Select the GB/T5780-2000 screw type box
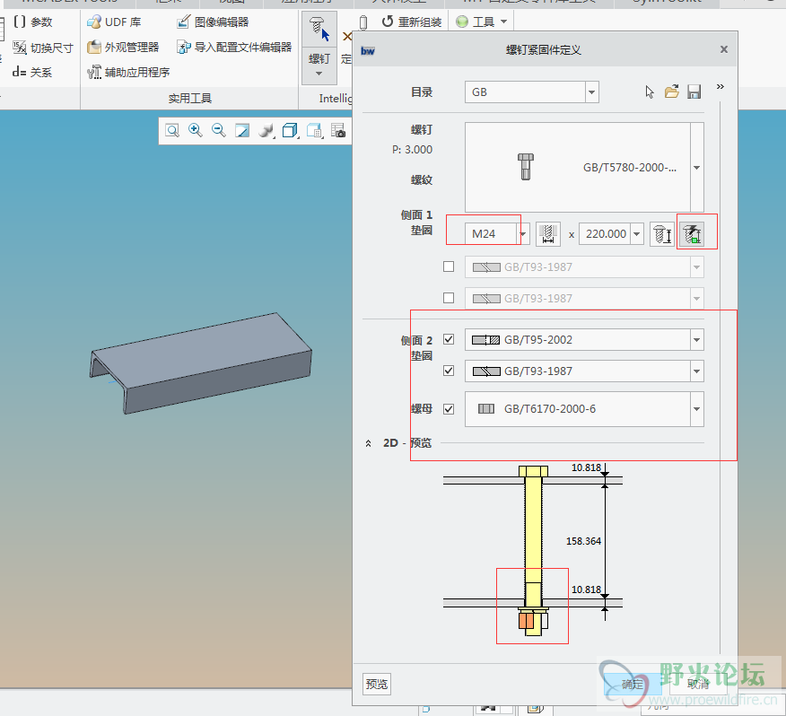 pos(577,167)
